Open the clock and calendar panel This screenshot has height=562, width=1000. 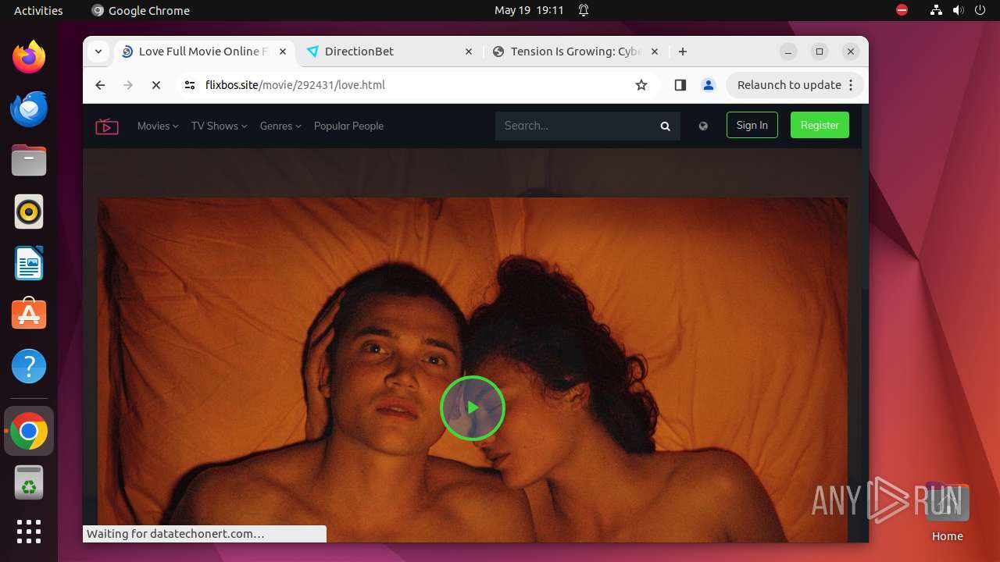click(x=529, y=10)
